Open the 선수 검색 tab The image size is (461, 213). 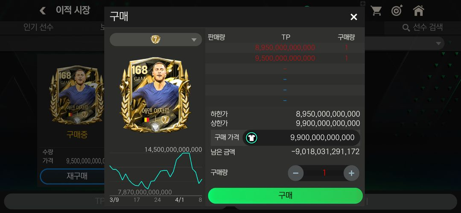(423, 28)
